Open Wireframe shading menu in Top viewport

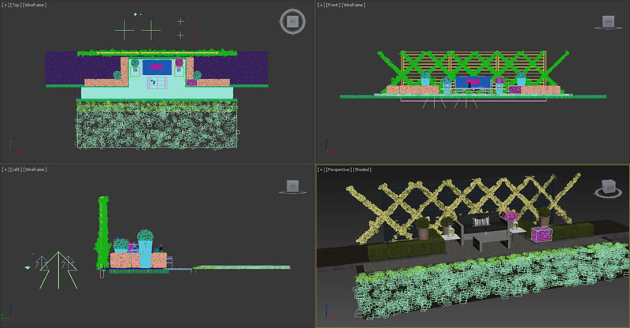coord(35,5)
